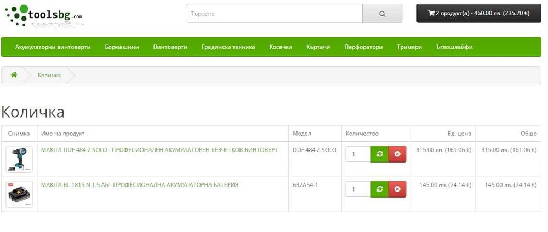Open the Винтоверти category

170,47
